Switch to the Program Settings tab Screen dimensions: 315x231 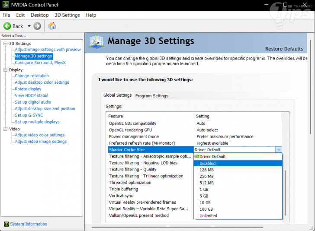coord(152,96)
